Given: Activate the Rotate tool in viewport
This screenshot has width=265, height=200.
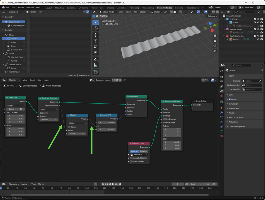Looking at the screenshot, I should tap(96, 41).
